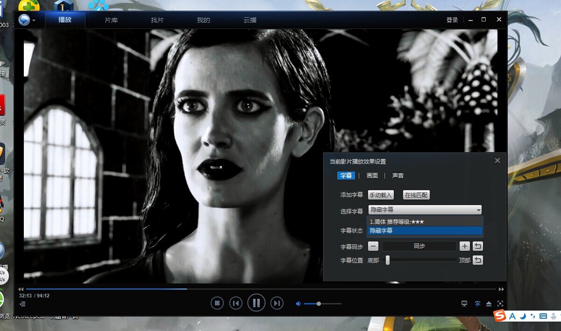Open the 片库 tab
561x331 pixels.
(x=111, y=21)
